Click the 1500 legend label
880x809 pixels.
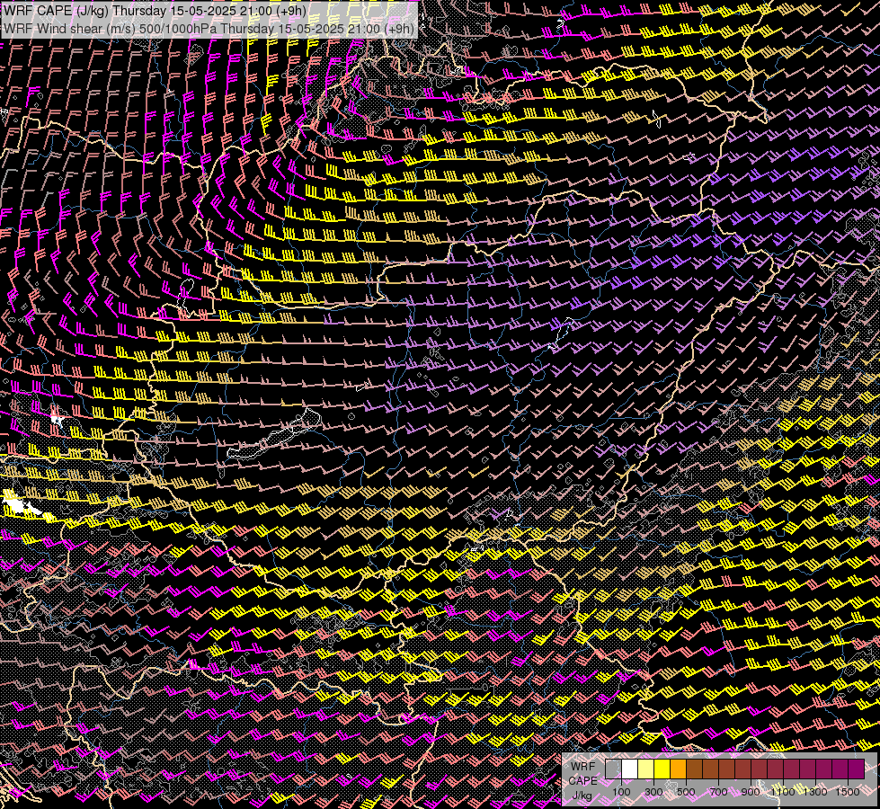848,792
